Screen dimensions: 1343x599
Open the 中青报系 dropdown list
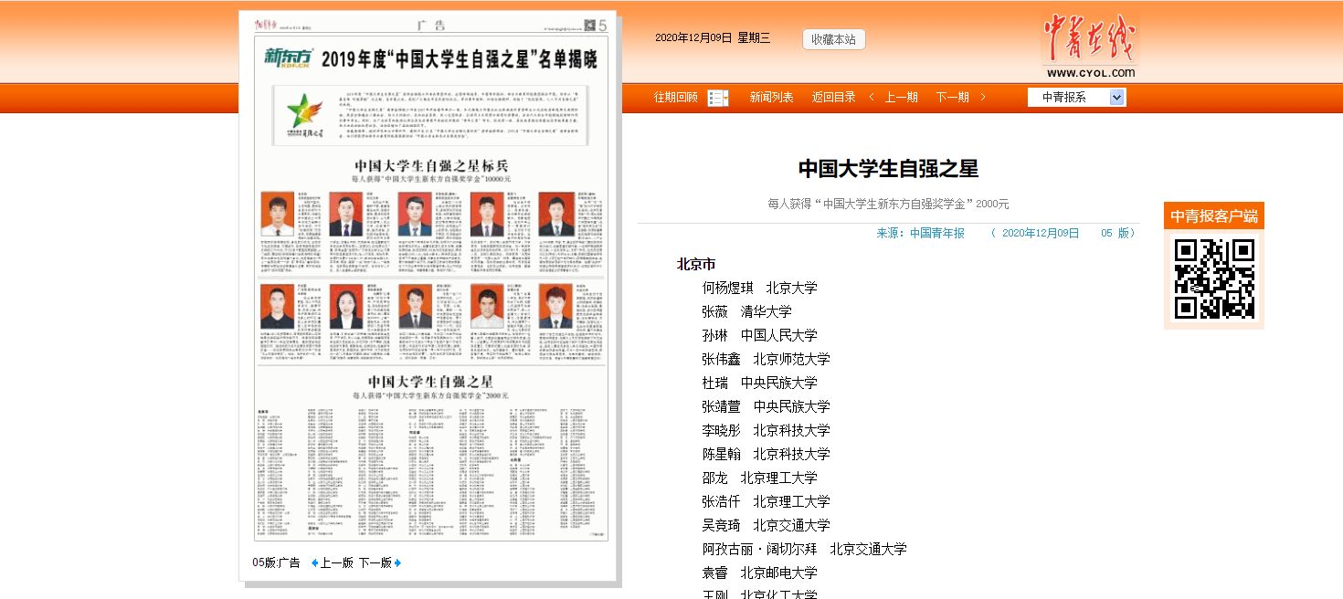pyautogui.click(x=1116, y=98)
